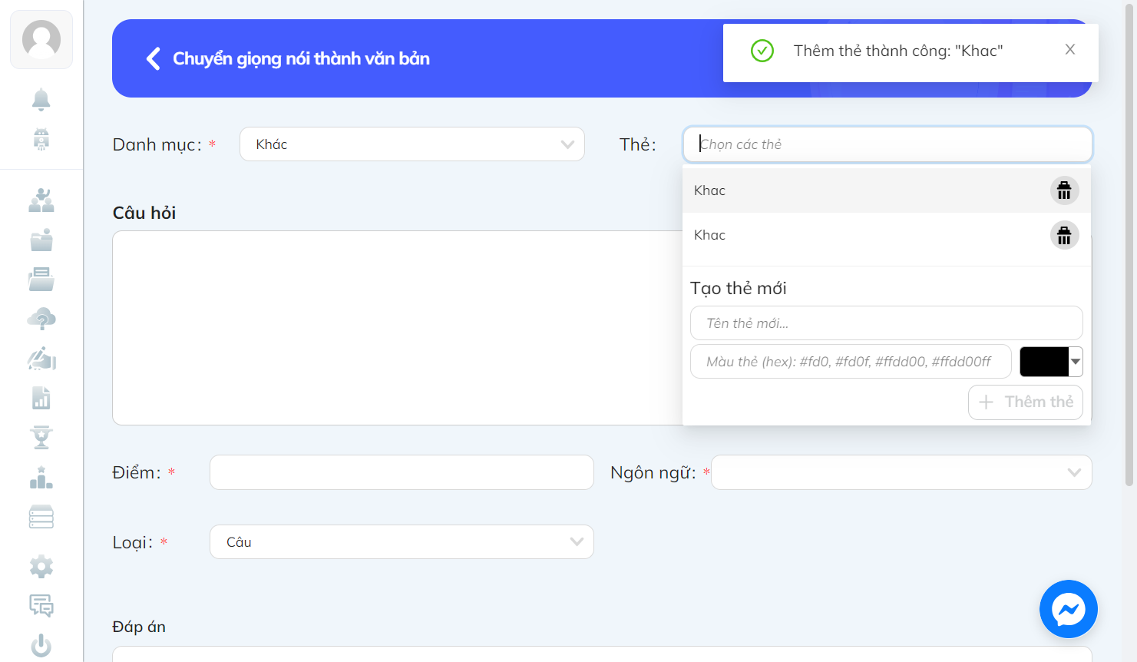Open the hand writing pen icon
1137x662 pixels.
pyautogui.click(x=41, y=359)
